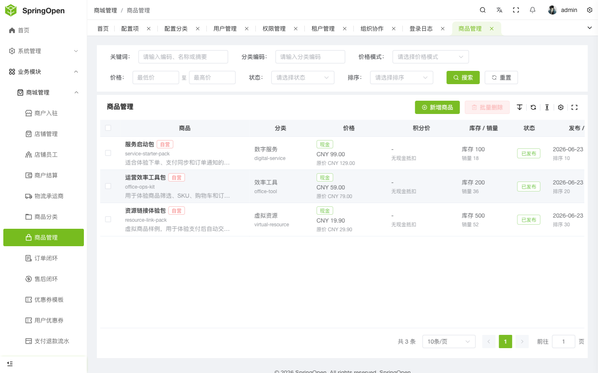598x373 pixels.
Task: Click the 批量删除 button
Action: 487,107
